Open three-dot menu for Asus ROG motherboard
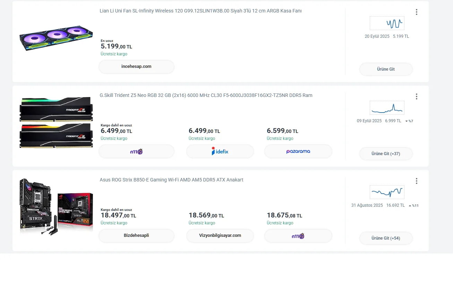 pyautogui.click(x=416, y=181)
